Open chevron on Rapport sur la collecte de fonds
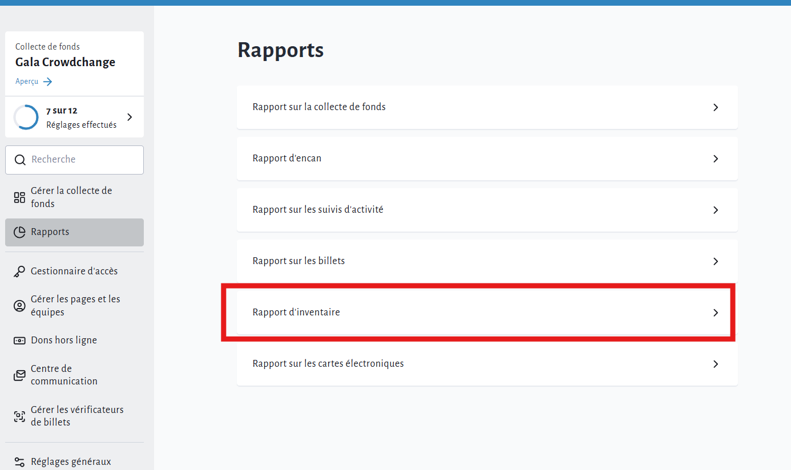791x470 pixels. pyautogui.click(x=716, y=107)
